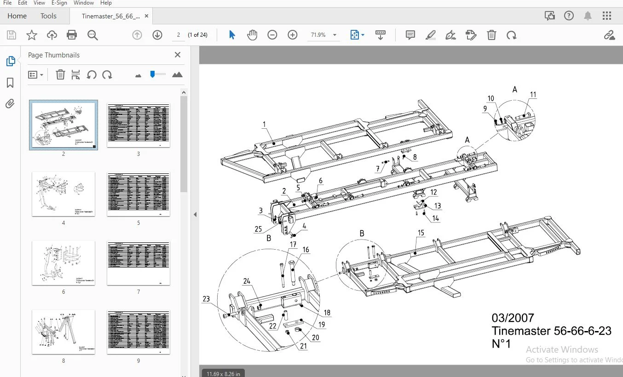Click the "11.69 x 8.26 in" page size label
Image resolution: width=623 pixels, height=377 pixels.
(x=224, y=373)
